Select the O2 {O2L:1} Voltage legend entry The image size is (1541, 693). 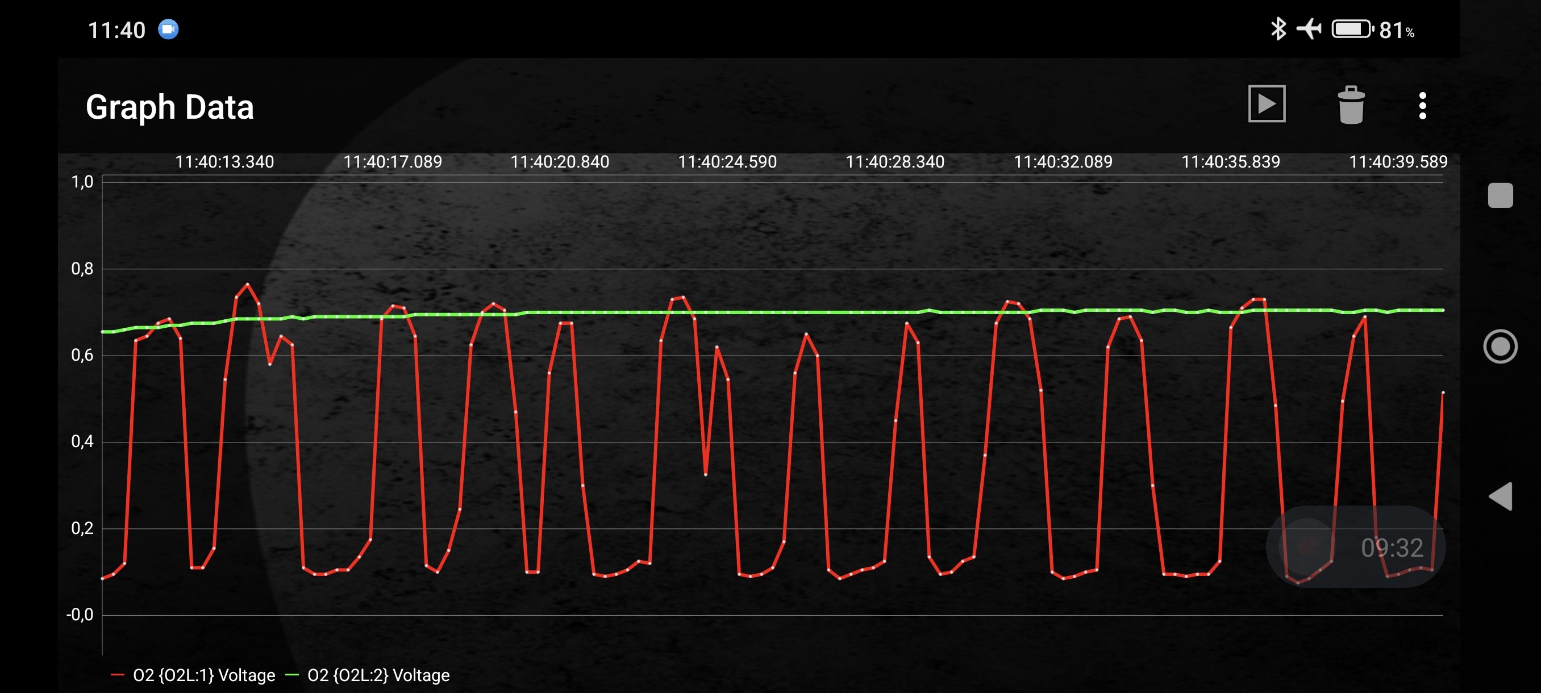(x=193, y=675)
